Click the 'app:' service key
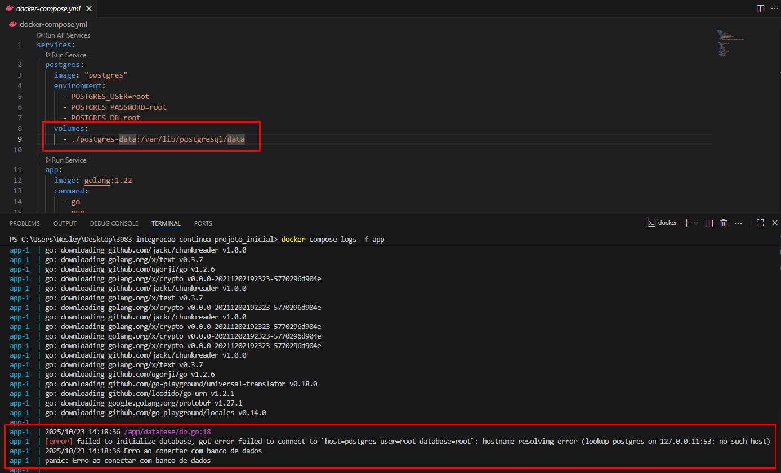This screenshot has height=473, width=781. coord(53,169)
